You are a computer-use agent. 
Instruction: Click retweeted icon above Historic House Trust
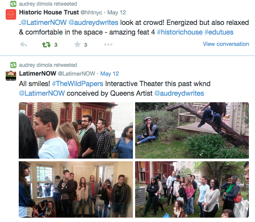click(13, 4)
